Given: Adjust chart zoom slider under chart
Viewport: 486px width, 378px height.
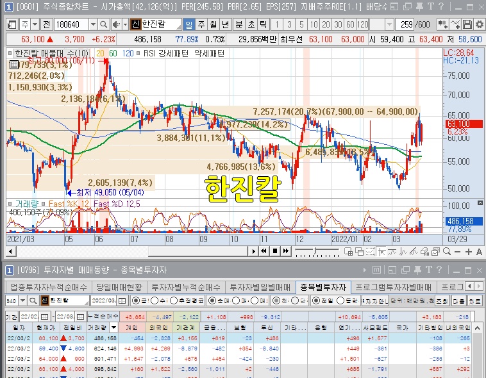Looking at the screenshot, I should tap(317, 251).
